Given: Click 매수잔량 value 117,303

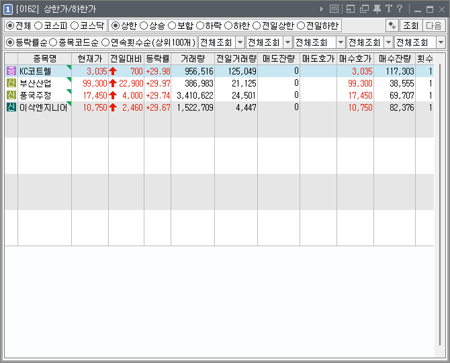Looking at the screenshot, I should 400,71.
